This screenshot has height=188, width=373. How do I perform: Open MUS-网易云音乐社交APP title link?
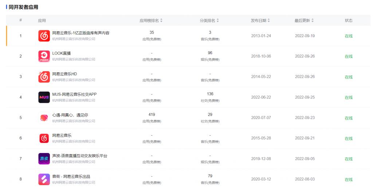[74, 94]
